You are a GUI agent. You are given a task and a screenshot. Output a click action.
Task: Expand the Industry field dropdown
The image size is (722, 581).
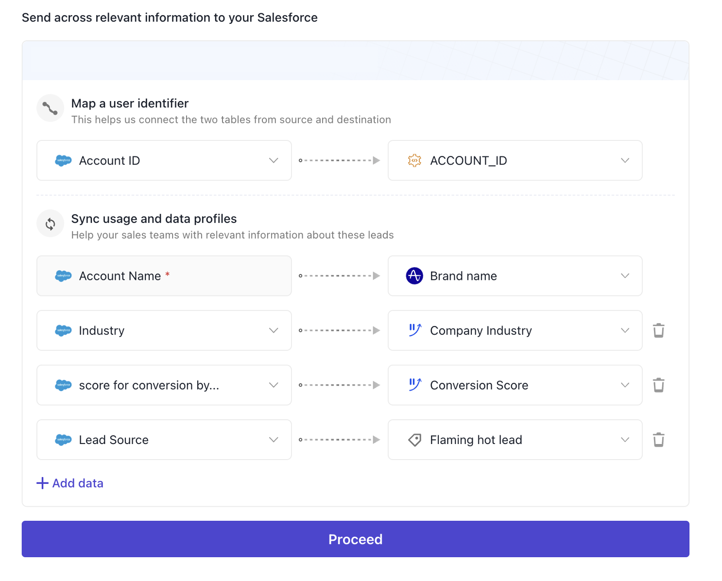coord(274,330)
